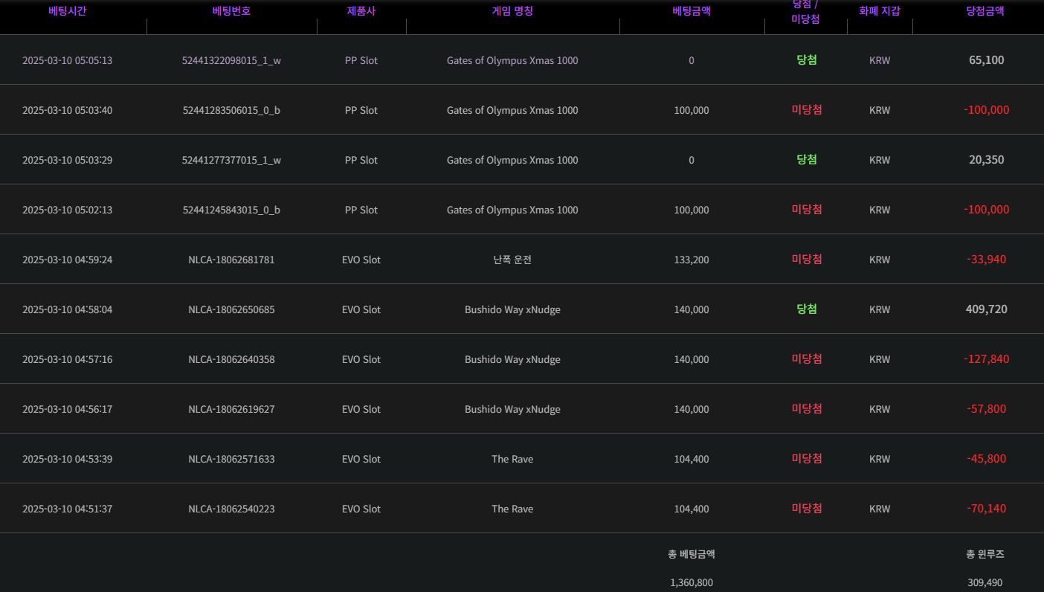Image resolution: width=1044 pixels, height=592 pixels.
Task: Click loss amount -127,840
Action: 986,359
